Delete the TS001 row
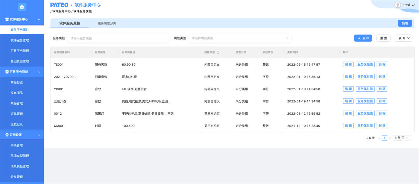The height and width of the screenshot is (184, 419). point(382,65)
